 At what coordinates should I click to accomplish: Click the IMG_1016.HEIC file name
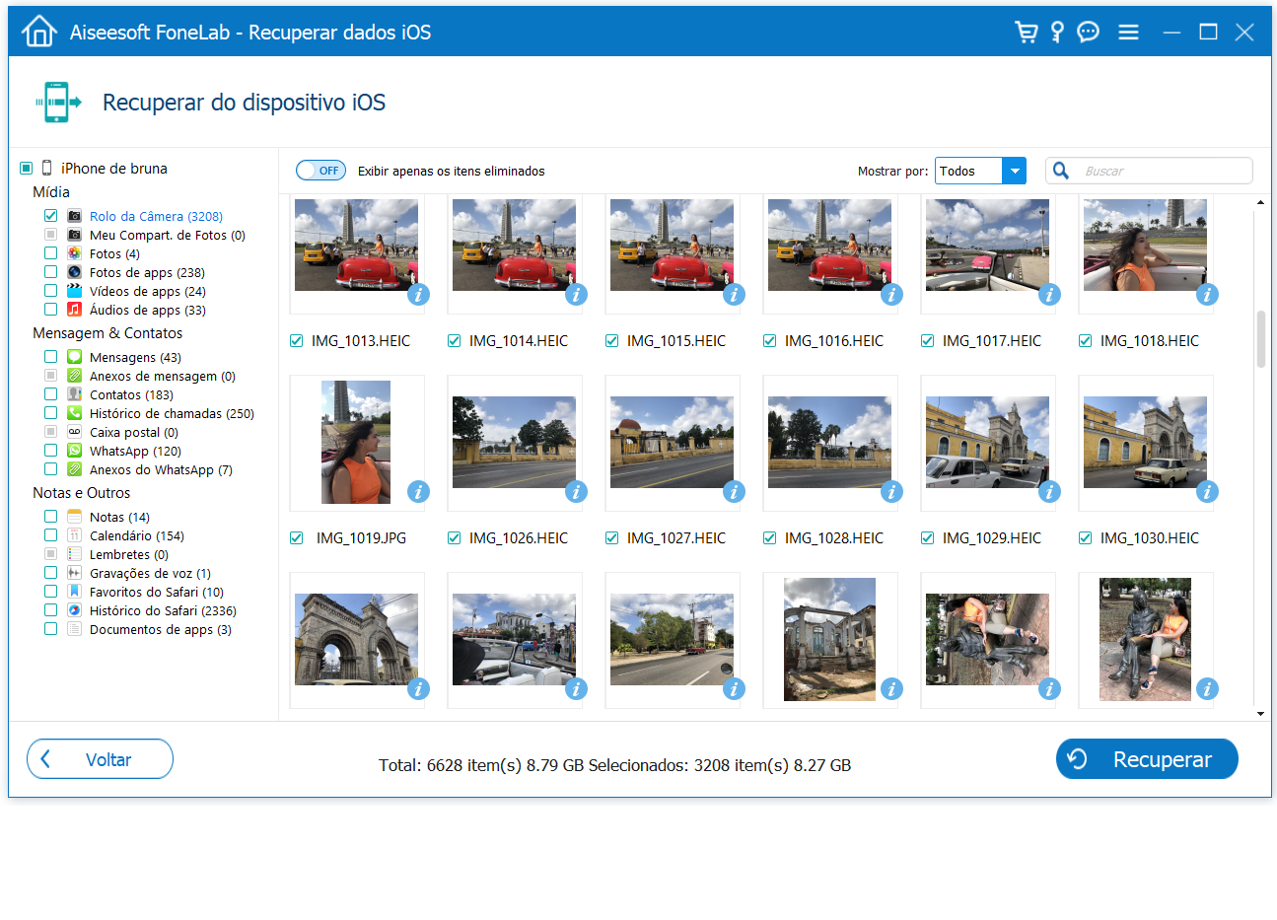point(834,341)
